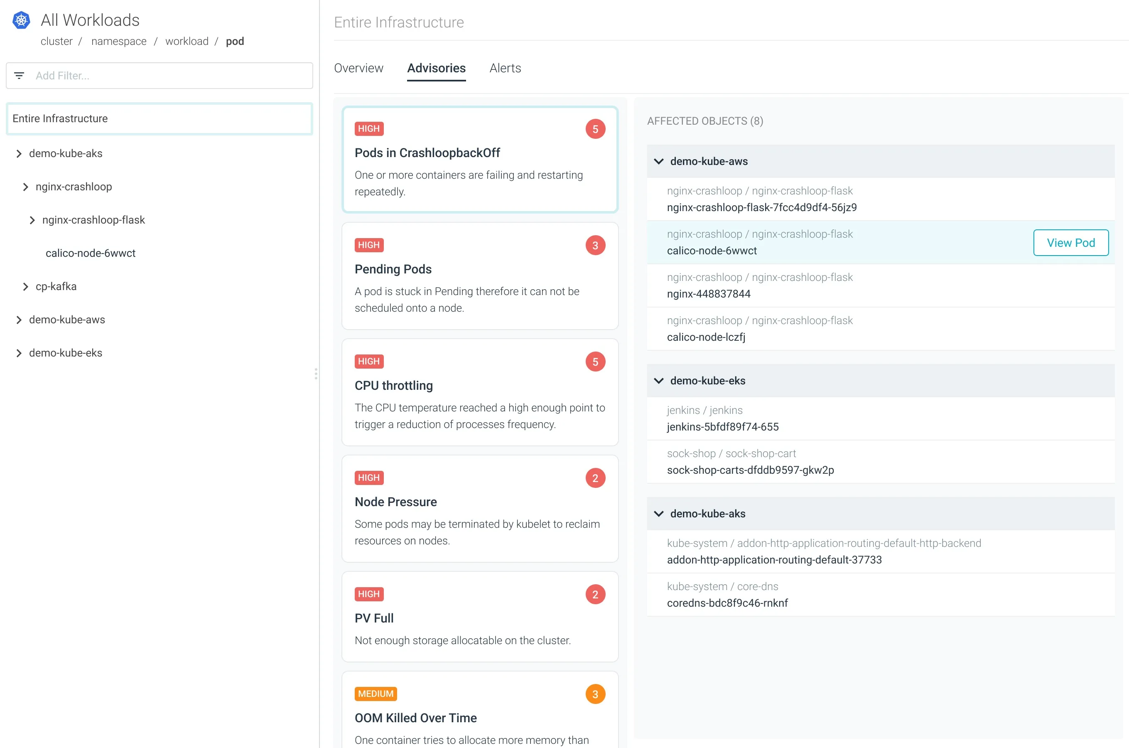
Task: Click the Kubernetes logo icon
Action: [21, 20]
